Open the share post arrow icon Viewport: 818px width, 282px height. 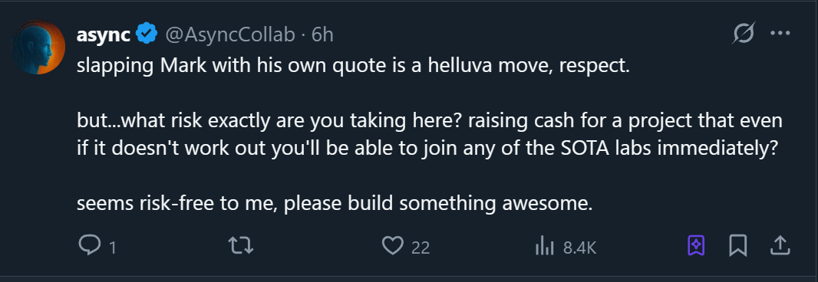pyautogui.click(x=778, y=245)
